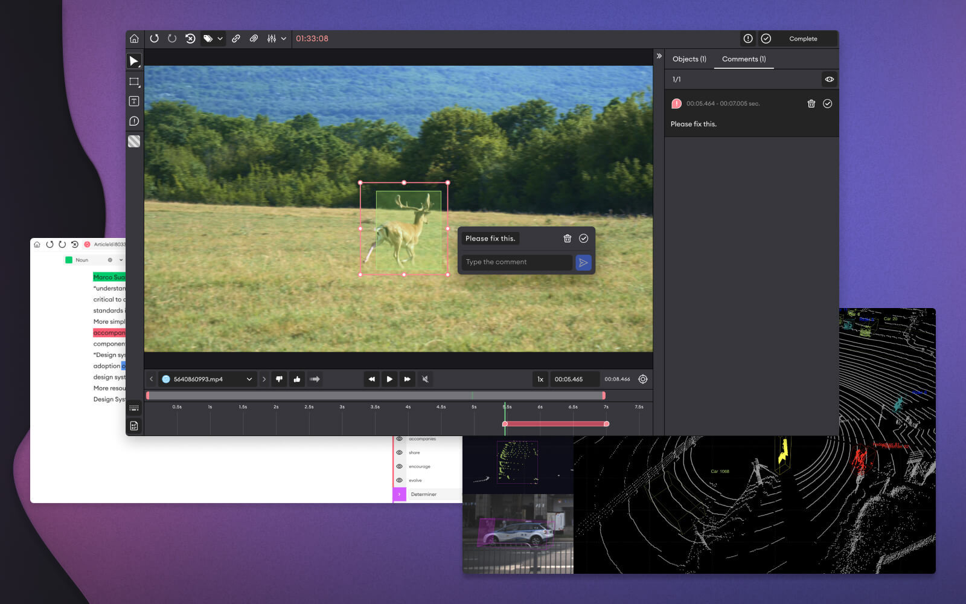Select the bounding box tool
Image resolution: width=966 pixels, height=604 pixels.
pyautogui.click(x=134, y=82)
